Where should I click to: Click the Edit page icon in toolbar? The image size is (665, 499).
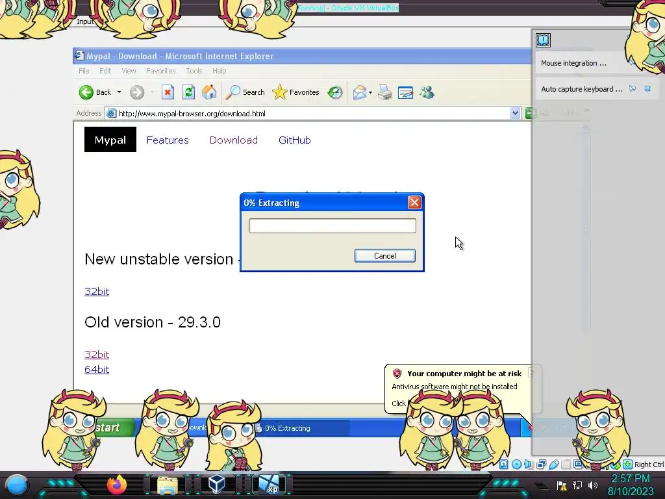pyautogui.click(x=406, y=92)
